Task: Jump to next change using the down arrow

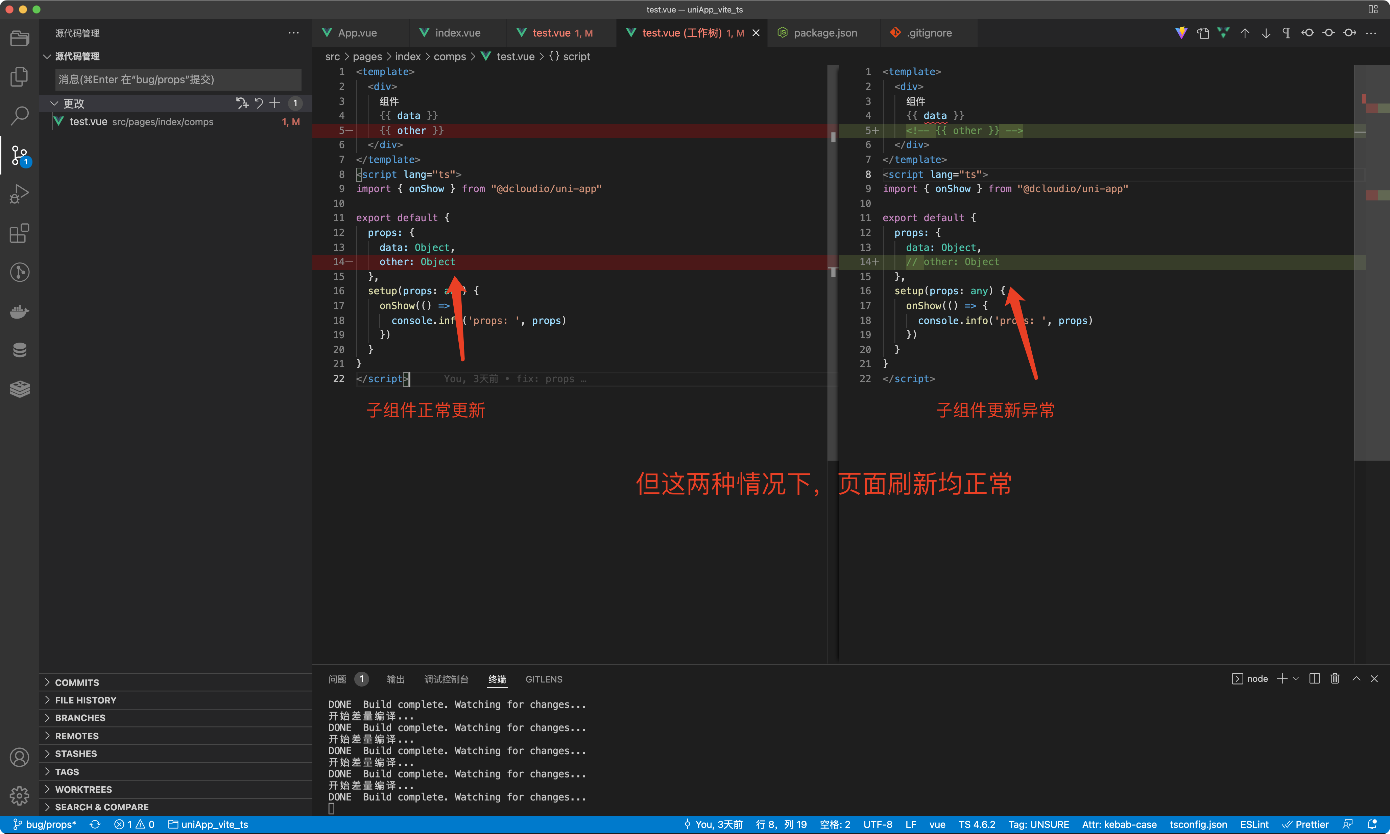Action: coord(1266,32)
